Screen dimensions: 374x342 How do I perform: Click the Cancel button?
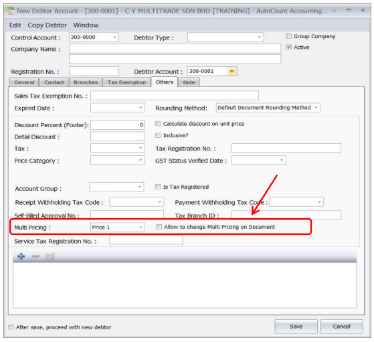tap(342, 326)
